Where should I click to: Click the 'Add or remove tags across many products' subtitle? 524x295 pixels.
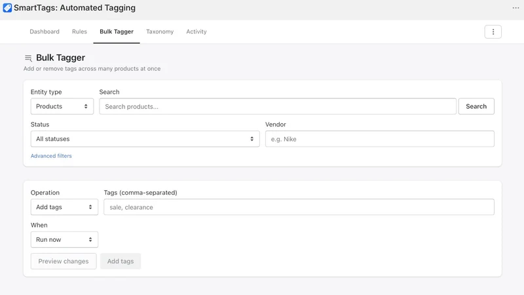coord(92,69)
